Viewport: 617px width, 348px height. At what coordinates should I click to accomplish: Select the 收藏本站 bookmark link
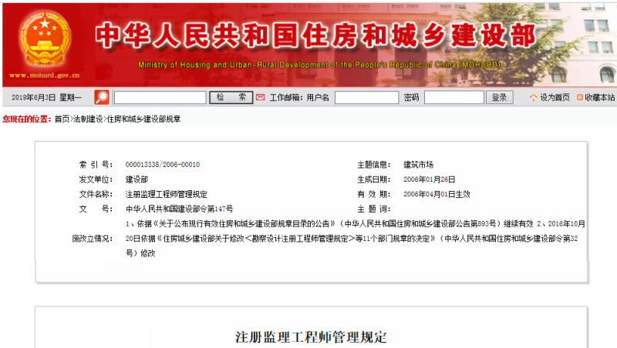point(599,98)
